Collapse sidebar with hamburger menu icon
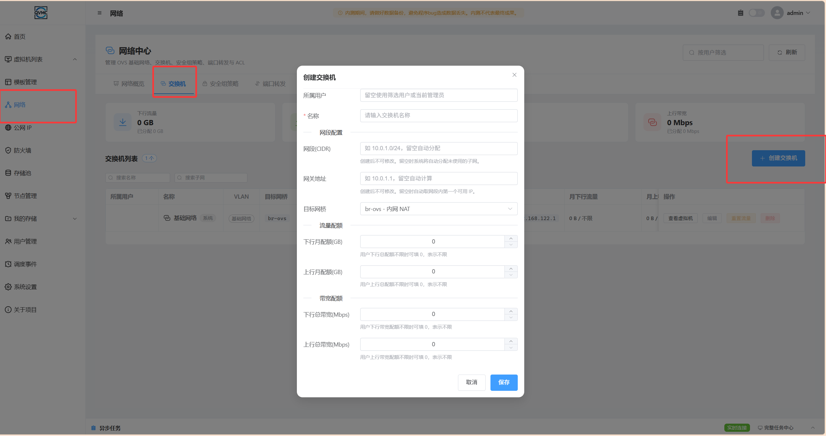Screen dimensions: 826x436 click(99, 13)
